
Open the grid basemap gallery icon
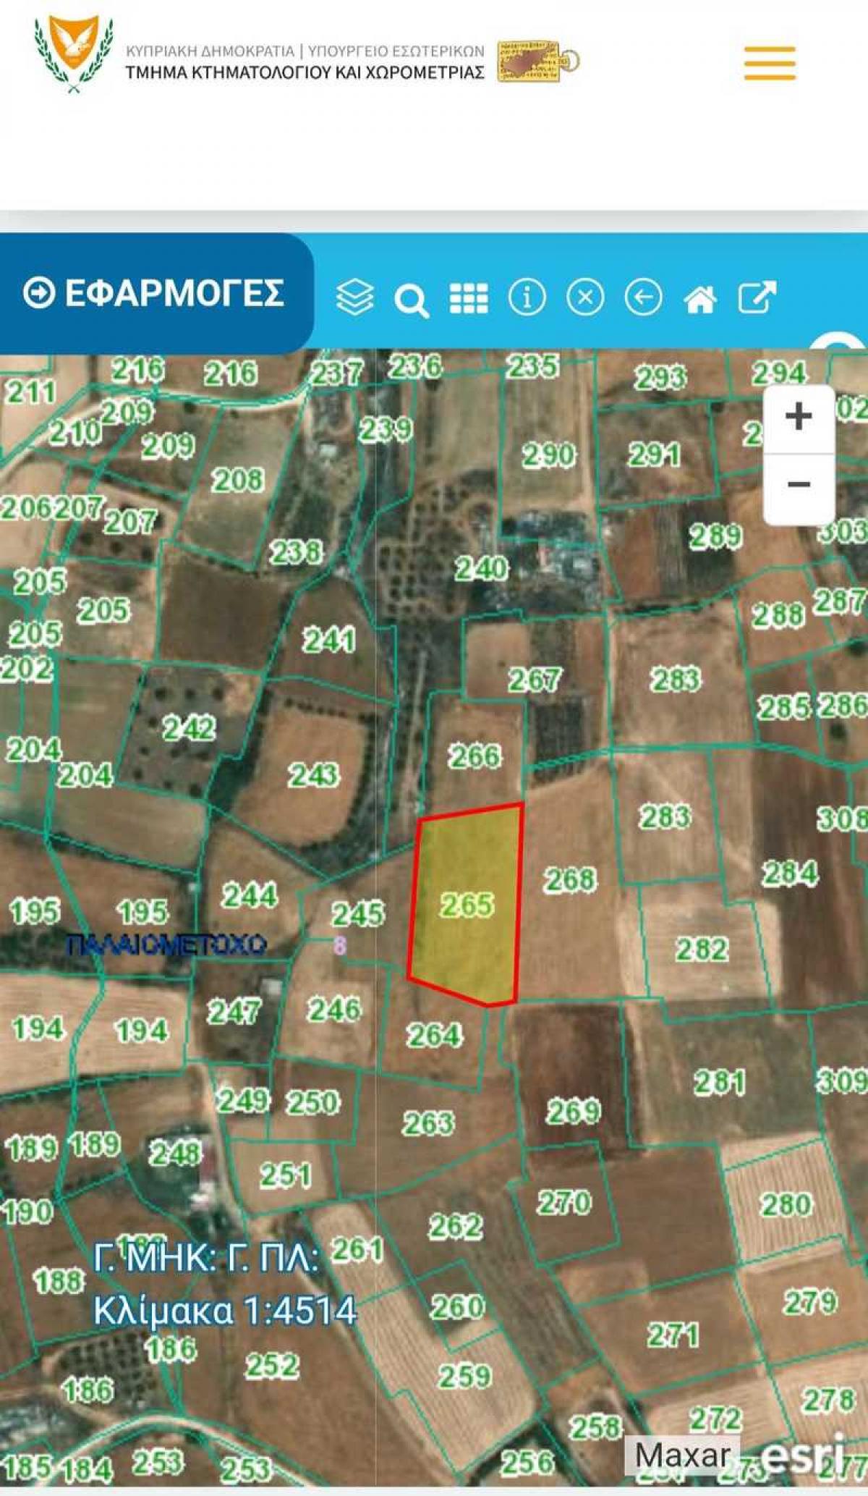tap(469, 297)
